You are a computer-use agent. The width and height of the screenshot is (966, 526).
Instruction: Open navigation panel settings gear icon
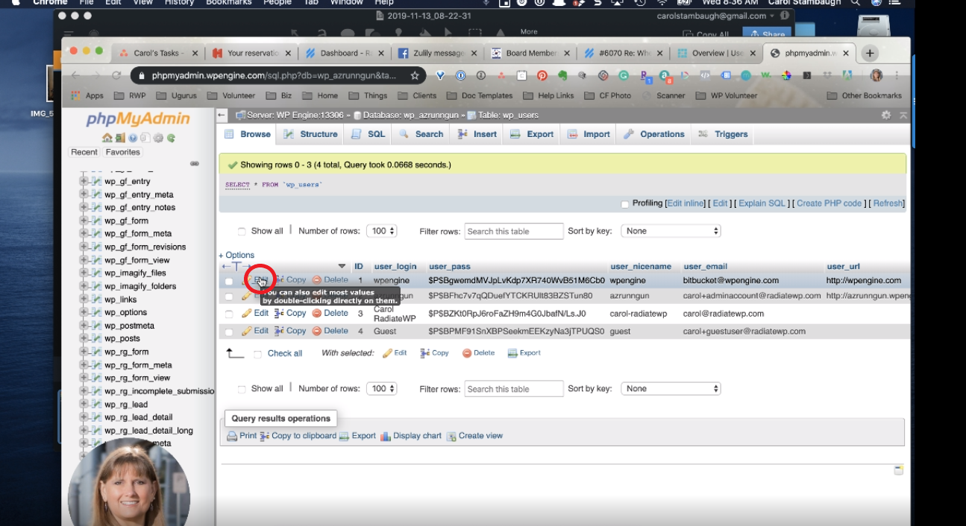(158, 138)
